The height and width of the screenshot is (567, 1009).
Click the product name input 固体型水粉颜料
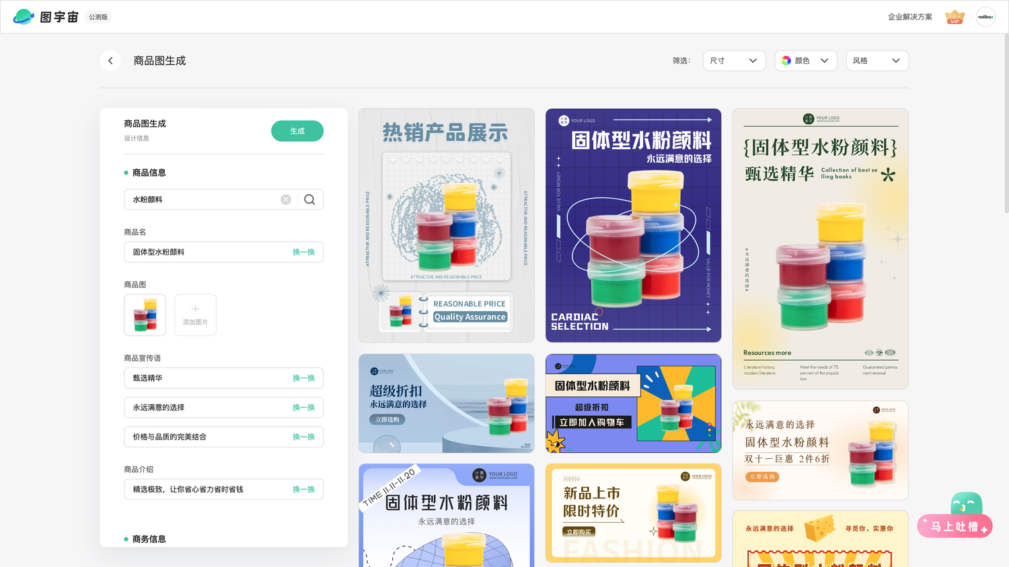(x=223, y=252)
